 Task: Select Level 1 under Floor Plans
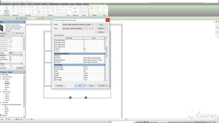pos(7,81)
